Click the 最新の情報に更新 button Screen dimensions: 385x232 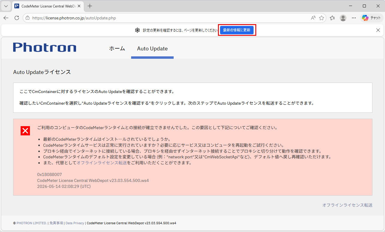(x=237, y=30)
